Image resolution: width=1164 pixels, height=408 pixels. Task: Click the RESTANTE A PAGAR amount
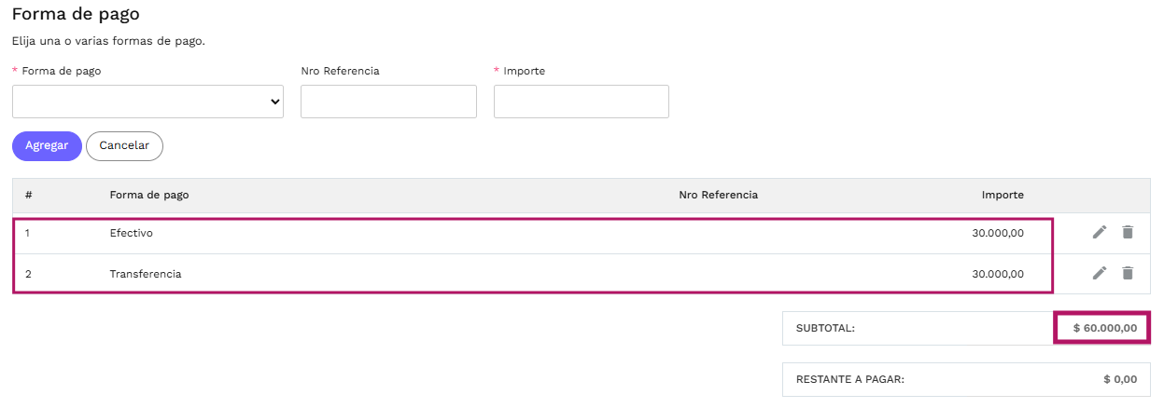click(x=1120, y=379)
